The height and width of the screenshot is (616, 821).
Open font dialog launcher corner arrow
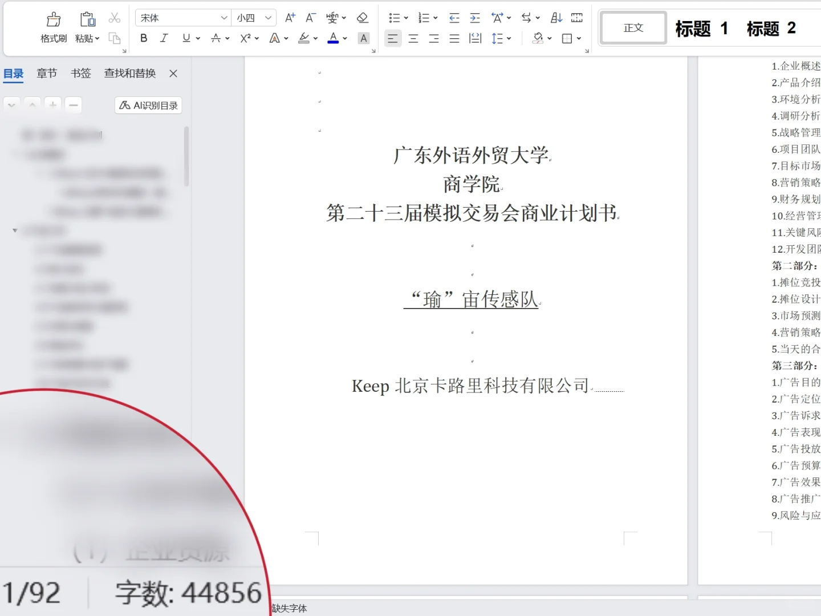(373, 51)
